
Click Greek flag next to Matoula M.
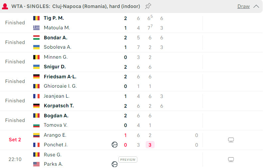37,28
